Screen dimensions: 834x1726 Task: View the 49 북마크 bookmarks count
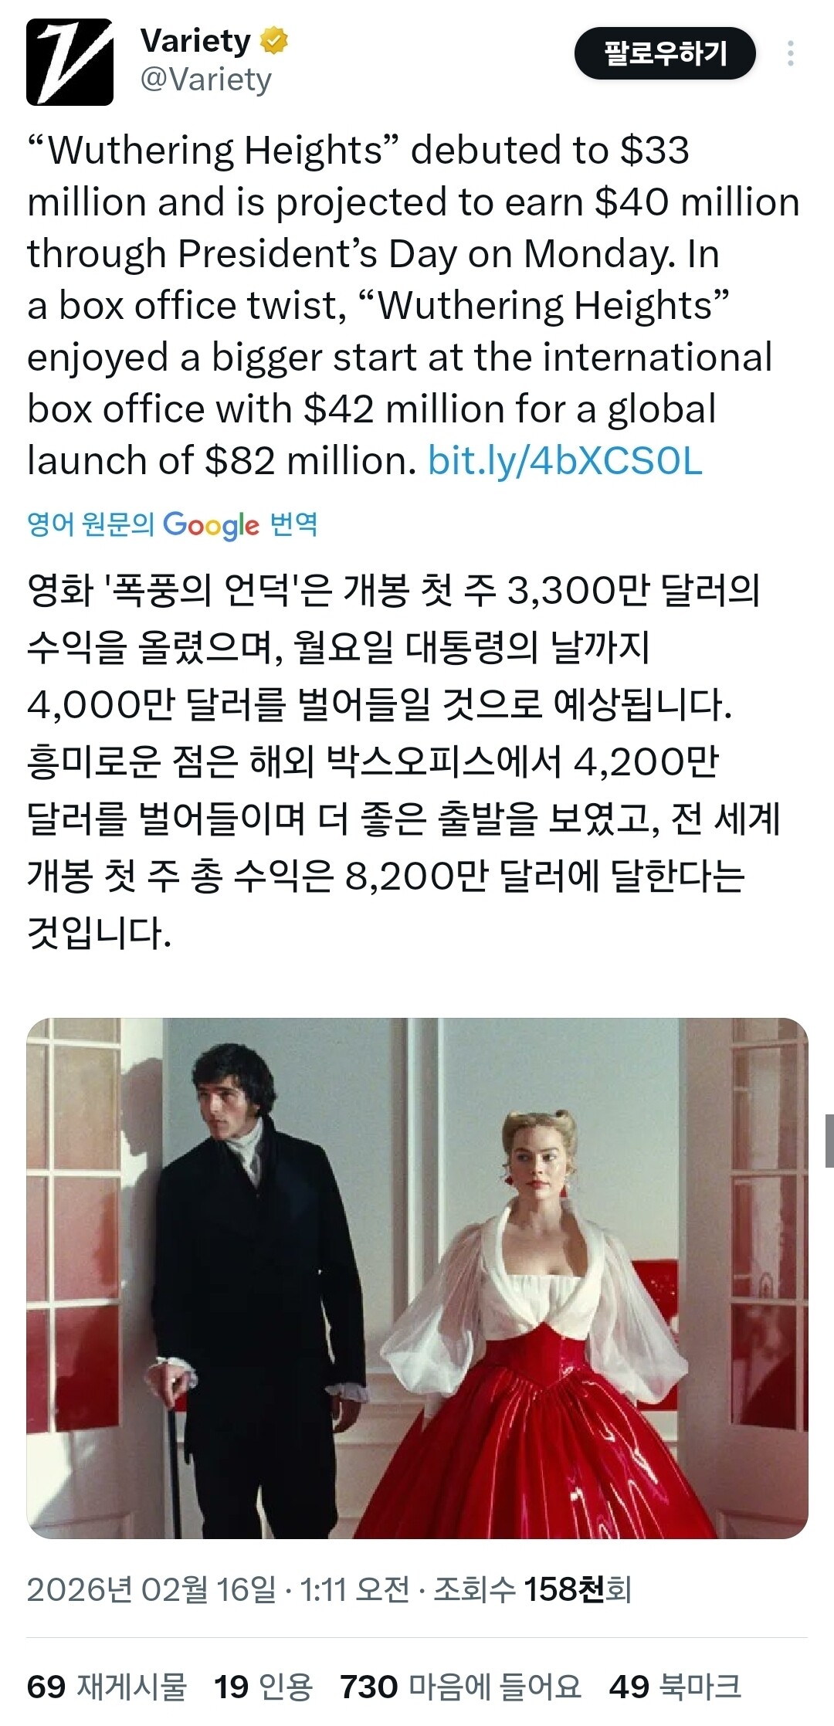click(675, 1686)
